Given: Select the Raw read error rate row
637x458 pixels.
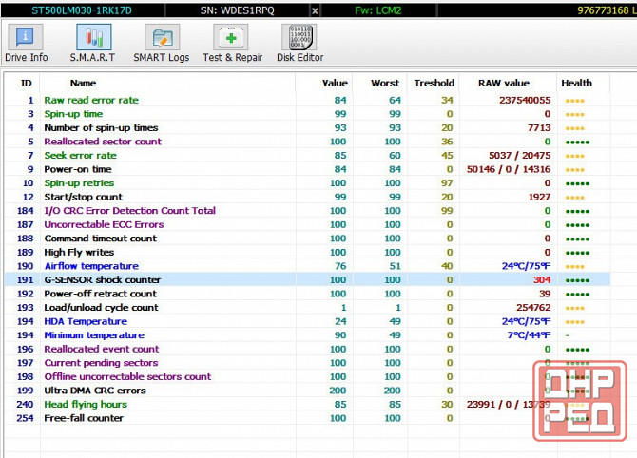Looking at the screenshot, I should pos(307,100).
